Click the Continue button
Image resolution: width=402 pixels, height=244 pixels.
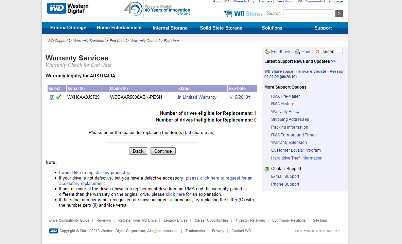163,151
